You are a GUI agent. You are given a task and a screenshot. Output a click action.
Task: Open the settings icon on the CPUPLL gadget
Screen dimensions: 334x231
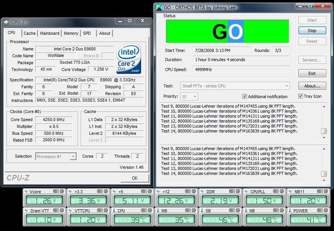click(x=276, y=191)
